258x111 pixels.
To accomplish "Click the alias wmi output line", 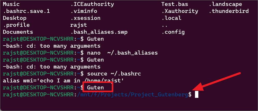I will click(63, 81).
